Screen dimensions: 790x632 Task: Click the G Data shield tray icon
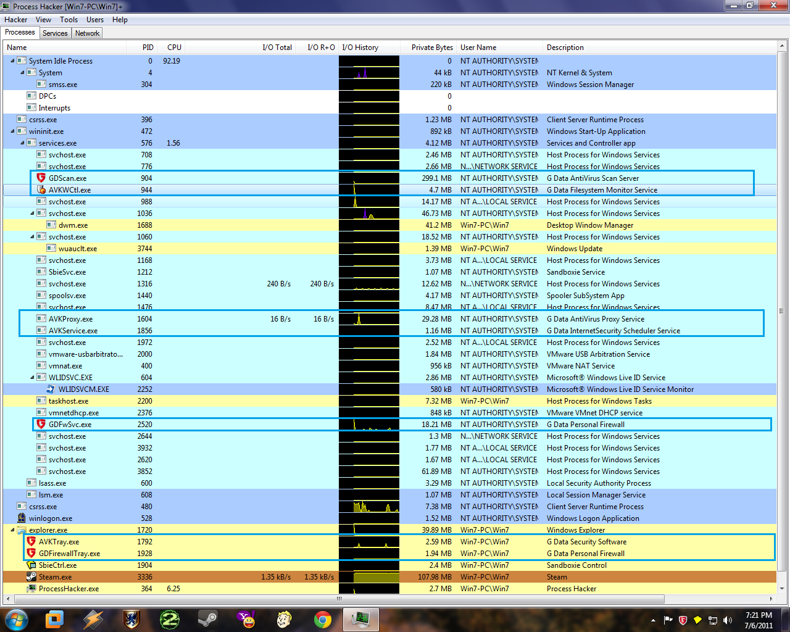(x=683, y=620)
